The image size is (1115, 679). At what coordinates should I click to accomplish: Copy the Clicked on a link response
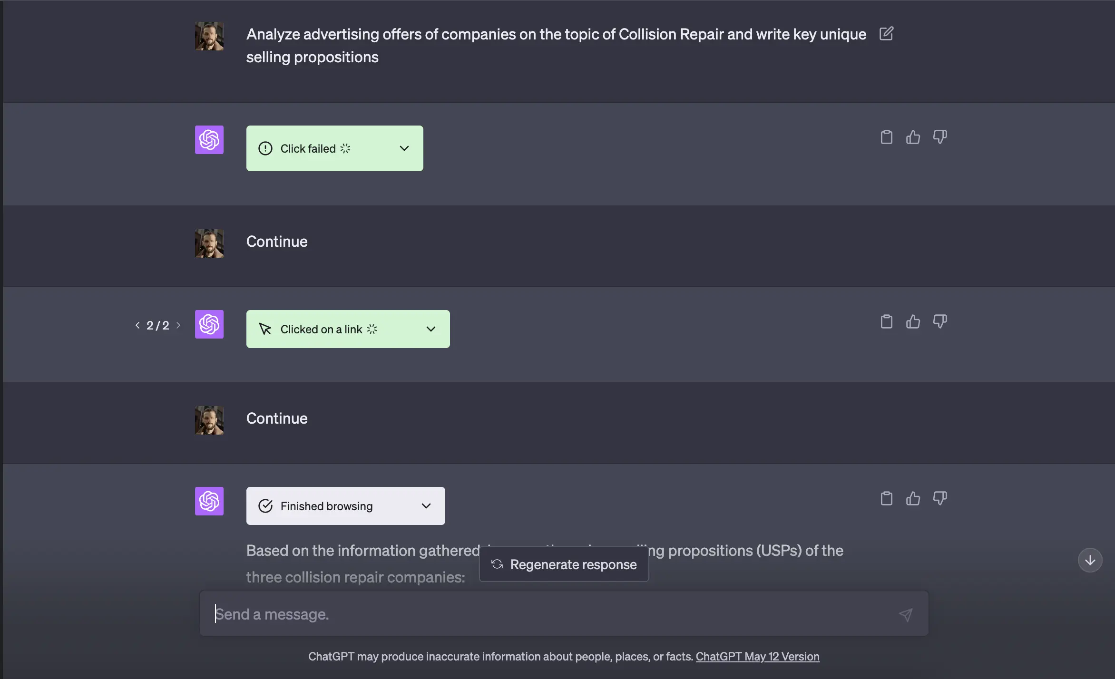point(886,322)
